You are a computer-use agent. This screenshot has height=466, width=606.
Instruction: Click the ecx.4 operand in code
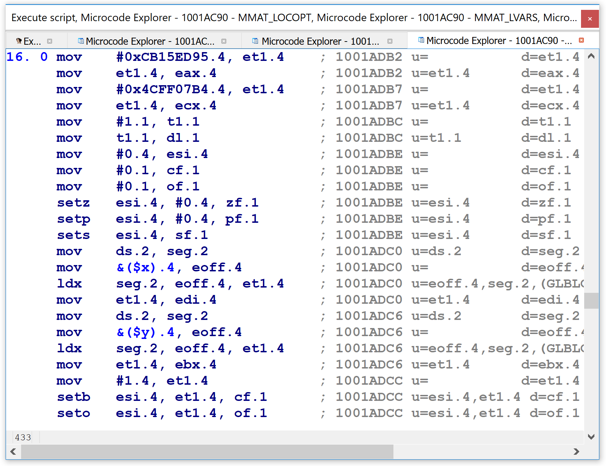[x=196, y=106]
